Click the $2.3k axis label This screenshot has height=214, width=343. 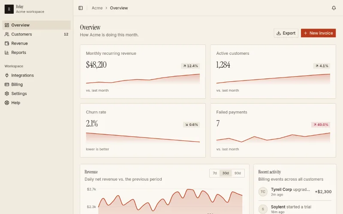coord(91,207)
